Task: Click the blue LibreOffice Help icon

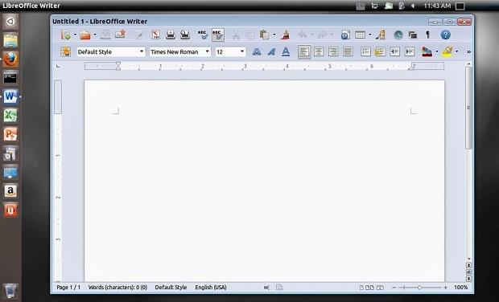Action: click(446, 35)
